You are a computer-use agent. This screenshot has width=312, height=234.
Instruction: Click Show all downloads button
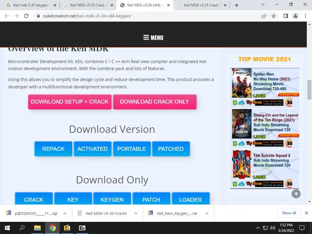[x=289, y=213]
